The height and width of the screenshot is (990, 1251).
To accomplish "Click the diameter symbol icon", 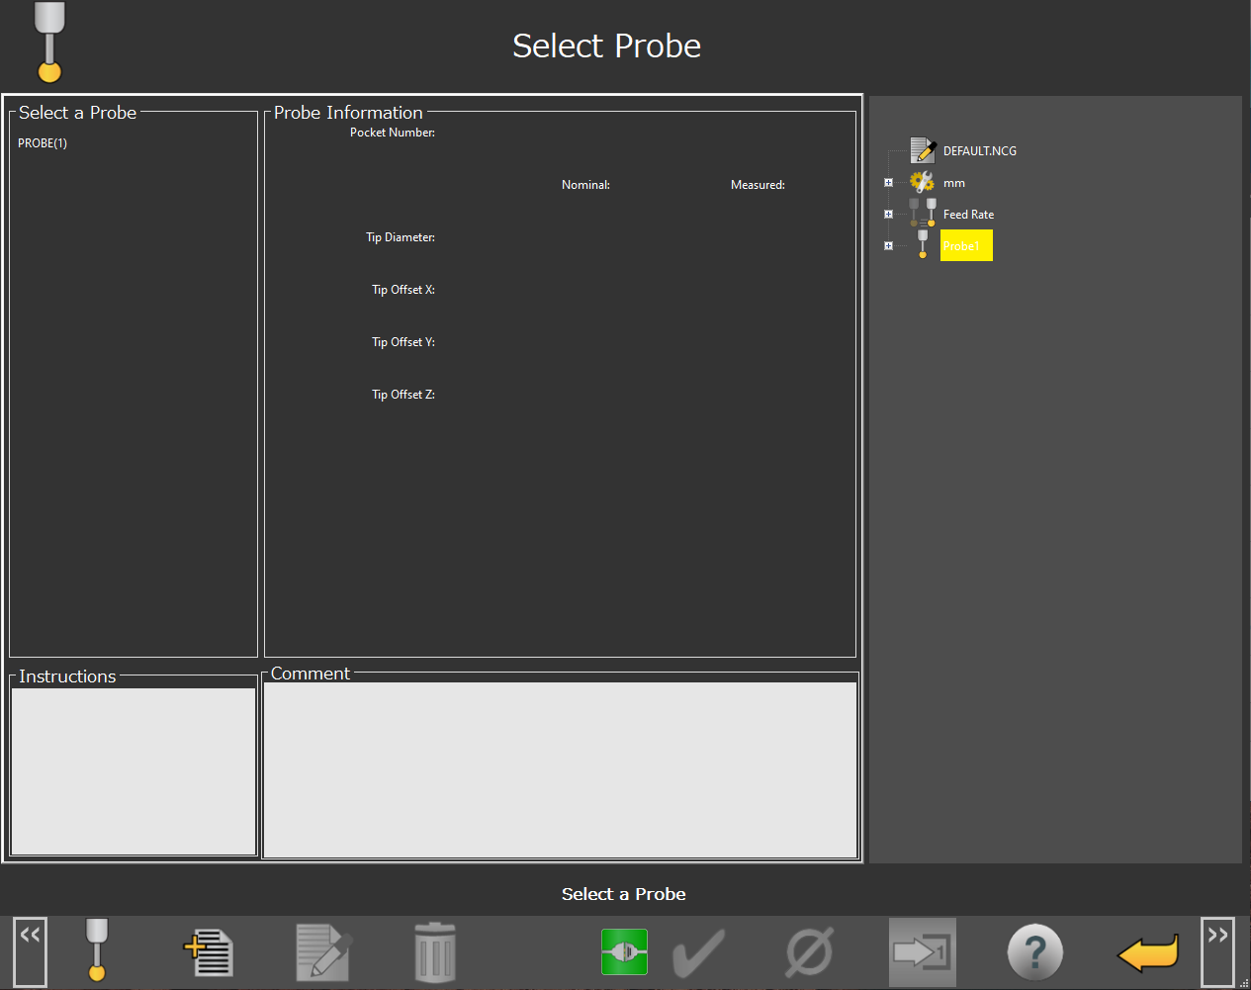I will (x=809, y=952).
